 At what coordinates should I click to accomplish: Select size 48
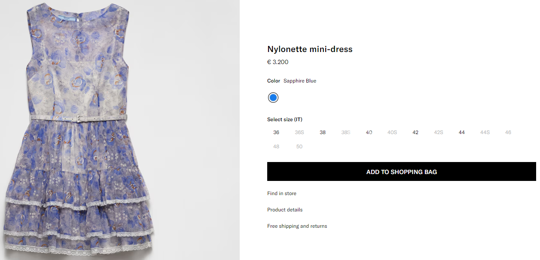[276, 147]
